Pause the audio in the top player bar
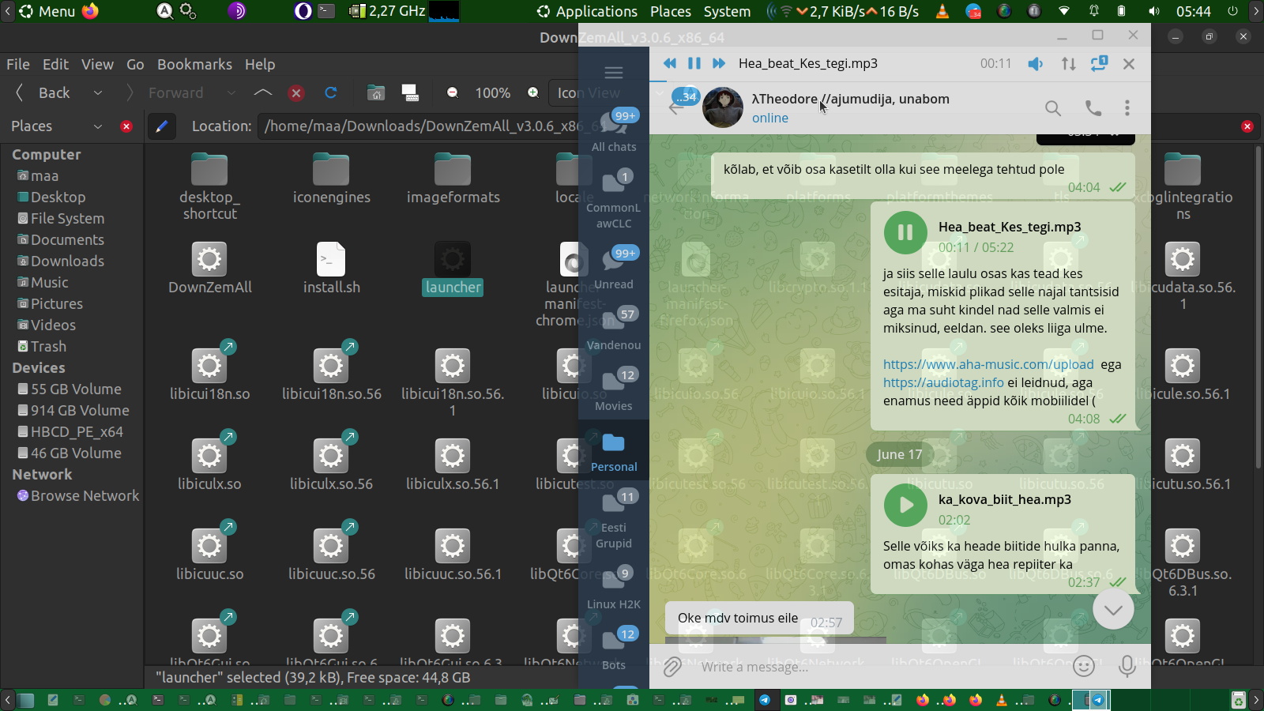The height and width of the screenshot is (711, 1264). coord(694,63)
